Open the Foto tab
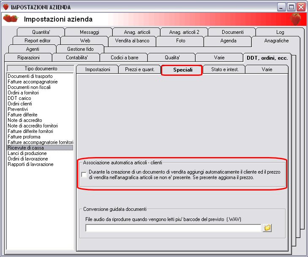Viewport: 308px width, 257px height. [180, 41]
